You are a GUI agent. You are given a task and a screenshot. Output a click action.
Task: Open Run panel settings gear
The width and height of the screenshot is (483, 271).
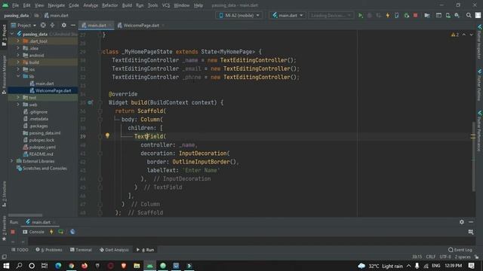coord(461,222)
